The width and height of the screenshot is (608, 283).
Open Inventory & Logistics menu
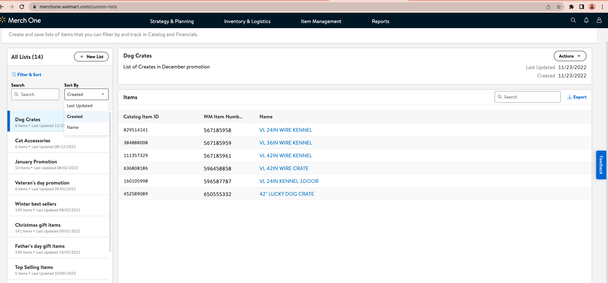coord(247,21)
